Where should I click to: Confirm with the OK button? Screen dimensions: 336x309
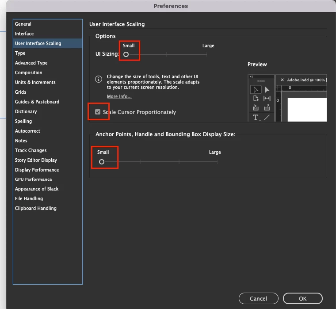pyautogui.click(x=302, y=298)
